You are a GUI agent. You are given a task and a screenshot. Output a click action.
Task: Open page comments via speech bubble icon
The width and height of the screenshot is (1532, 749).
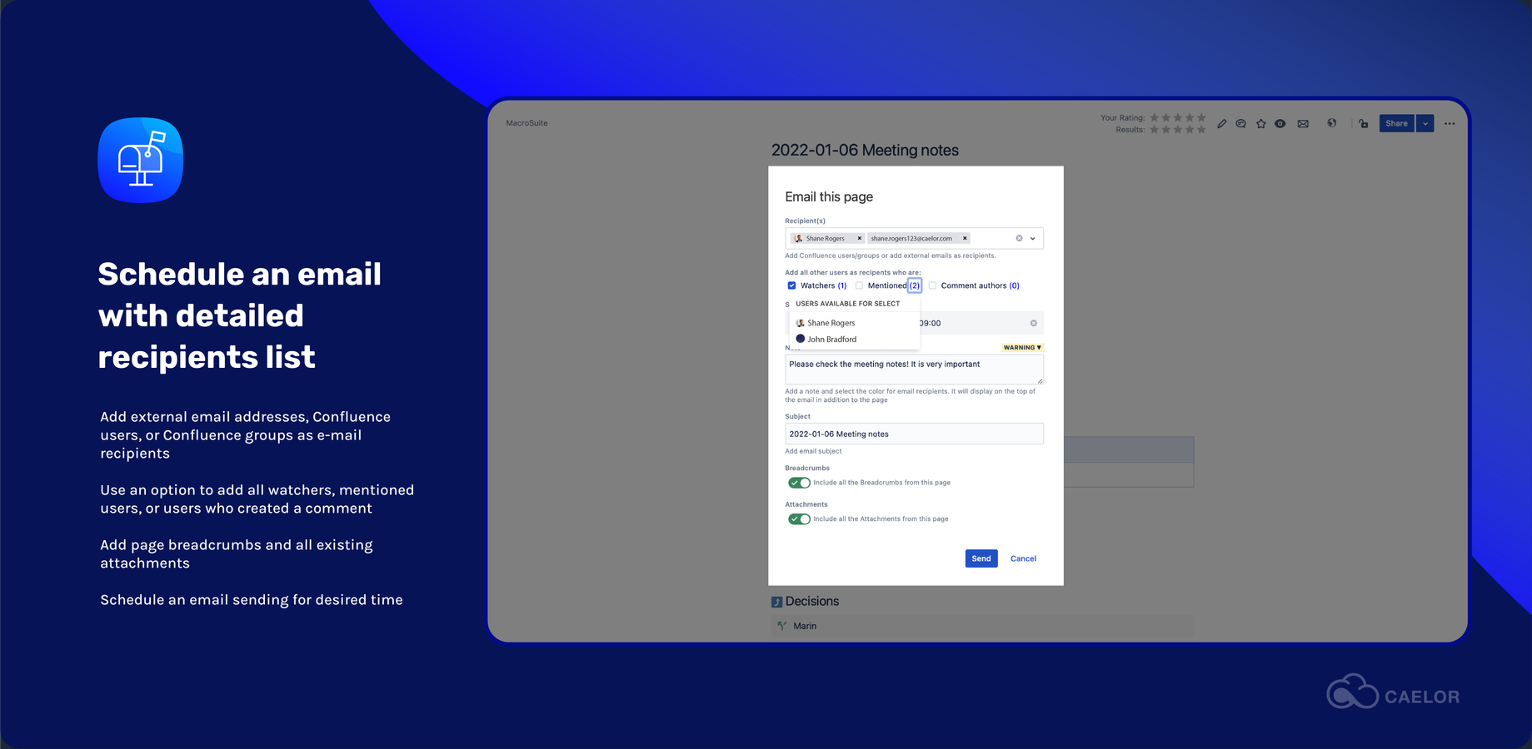click(x=1240, y=124)
